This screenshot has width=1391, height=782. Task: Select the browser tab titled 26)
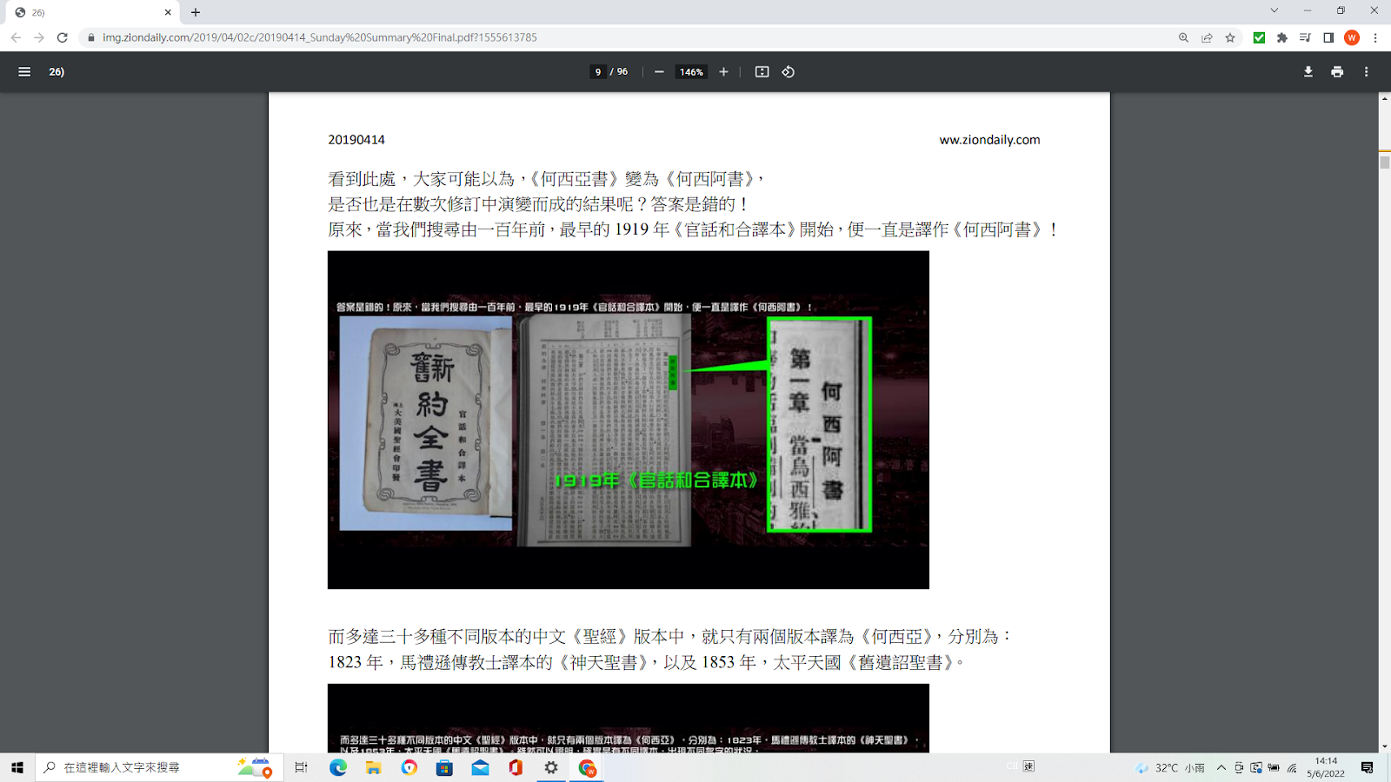(90, 12)
